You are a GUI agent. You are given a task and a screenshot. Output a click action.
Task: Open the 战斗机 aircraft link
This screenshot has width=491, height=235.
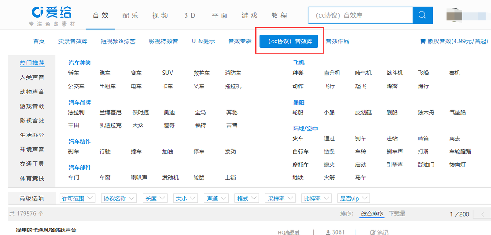click(x=395, y=73)
